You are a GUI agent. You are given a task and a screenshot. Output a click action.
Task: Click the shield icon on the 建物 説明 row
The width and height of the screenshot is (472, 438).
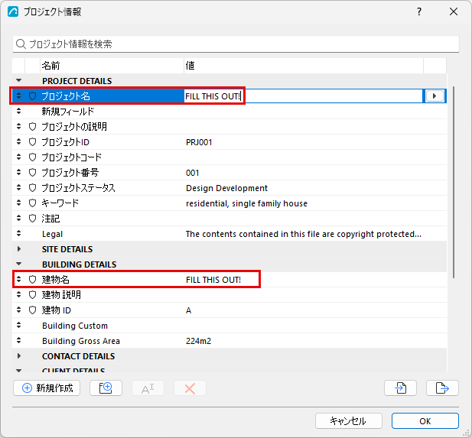click(32, 295)
